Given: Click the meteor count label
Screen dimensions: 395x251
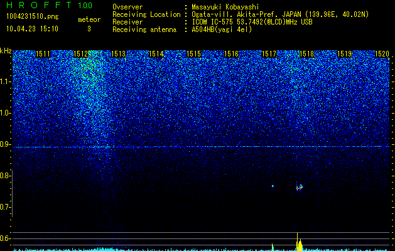Looking at the screenshot, I should 89,19.
